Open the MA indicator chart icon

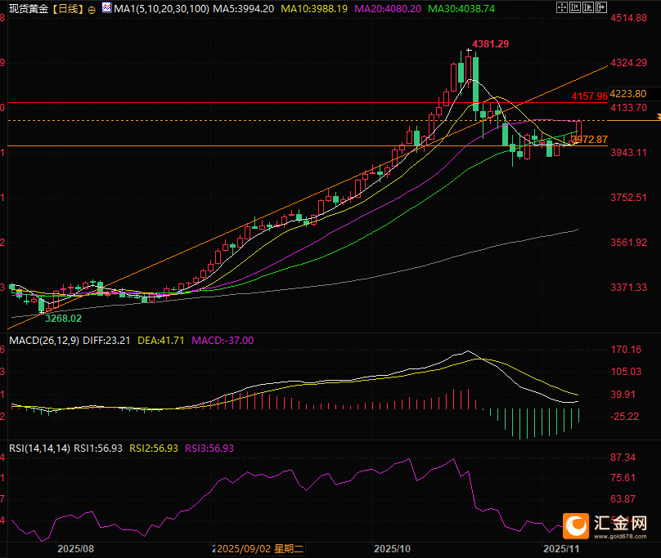107,7
